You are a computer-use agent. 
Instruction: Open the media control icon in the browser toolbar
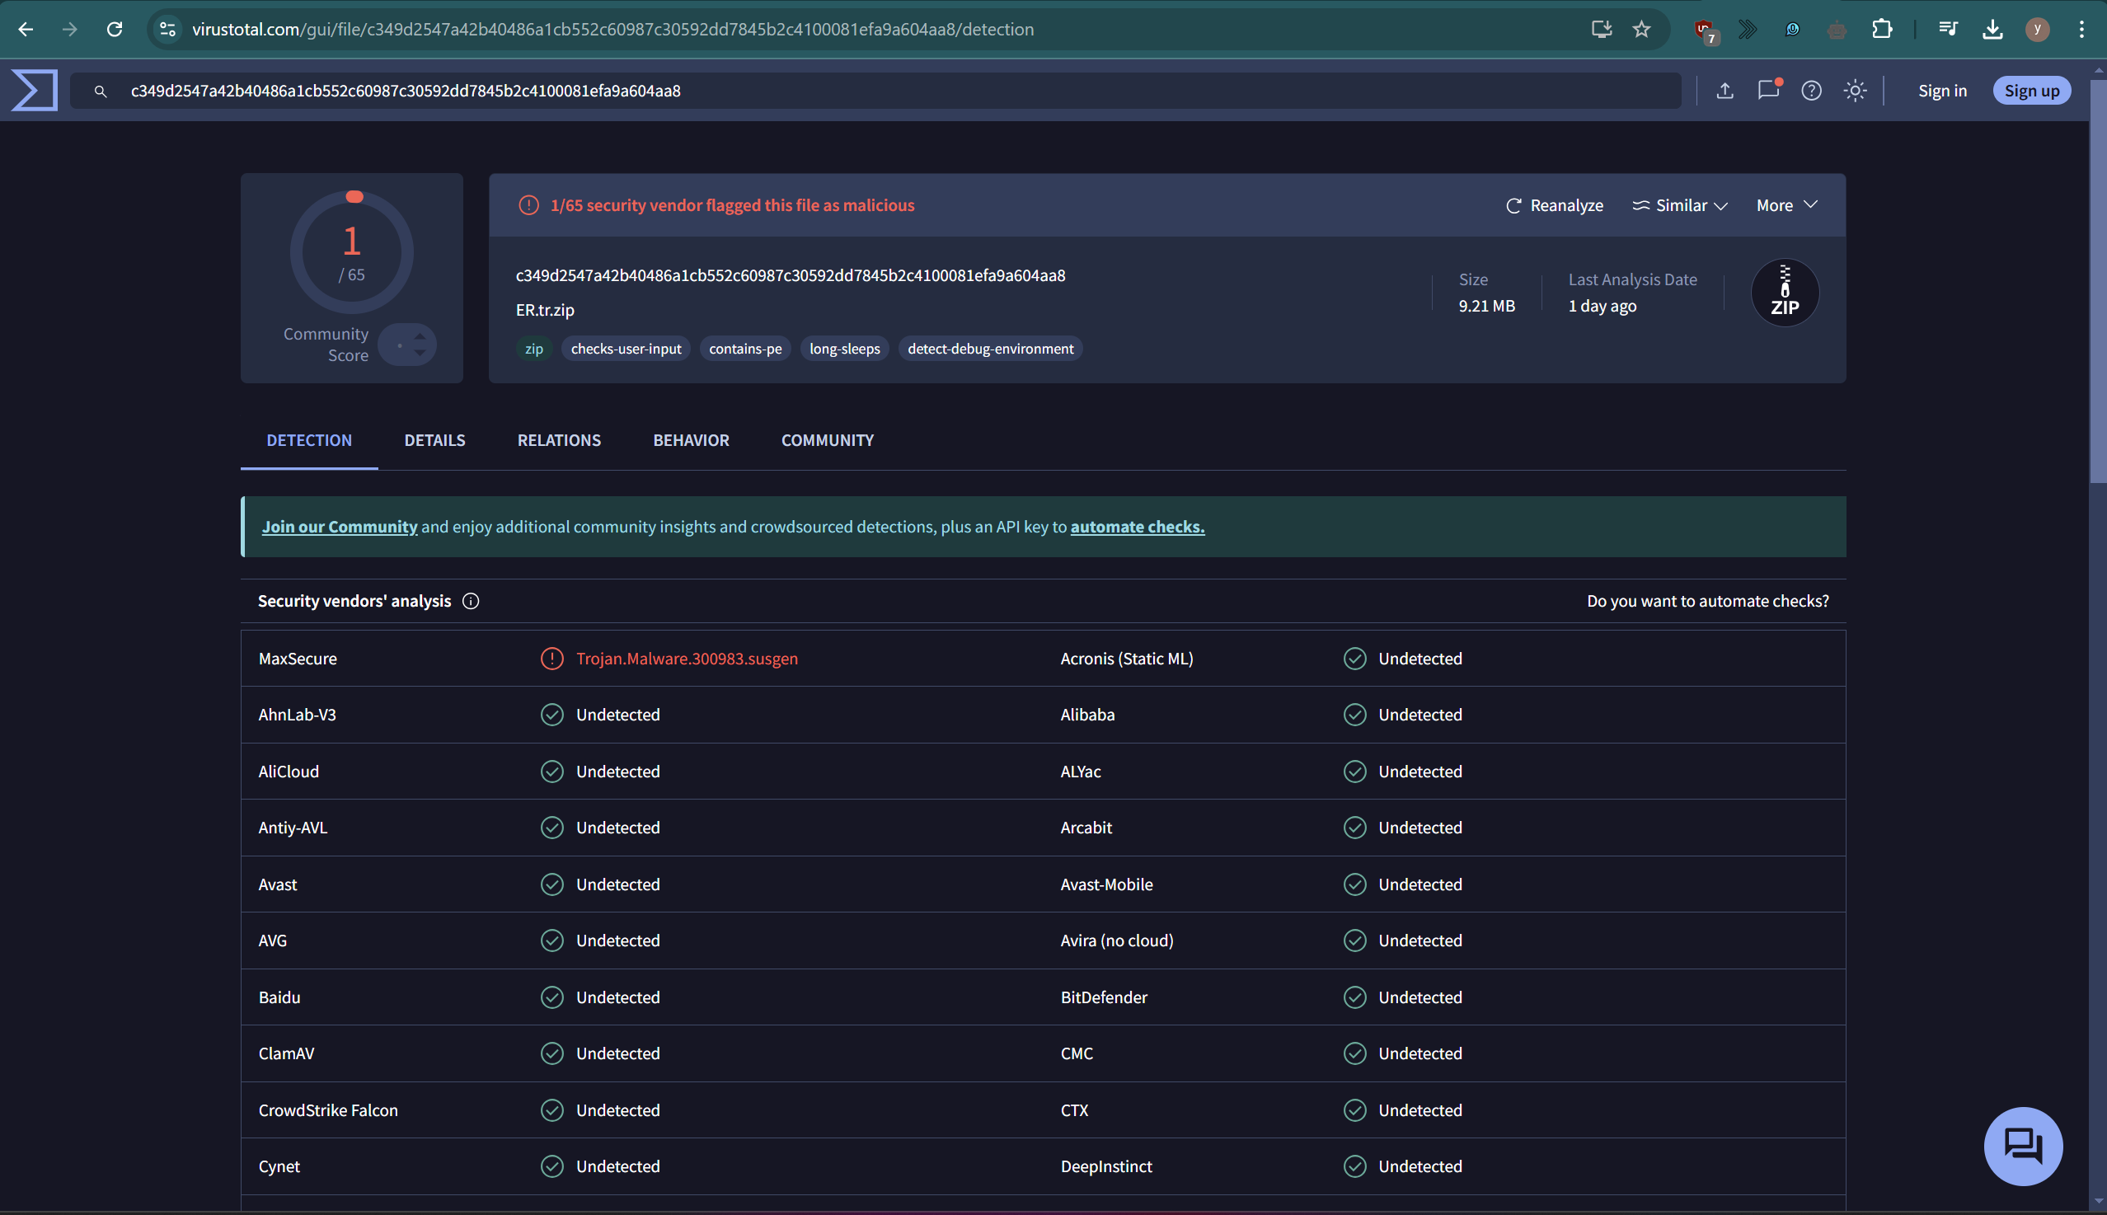pyautogui.click(x=1948, y=29)
